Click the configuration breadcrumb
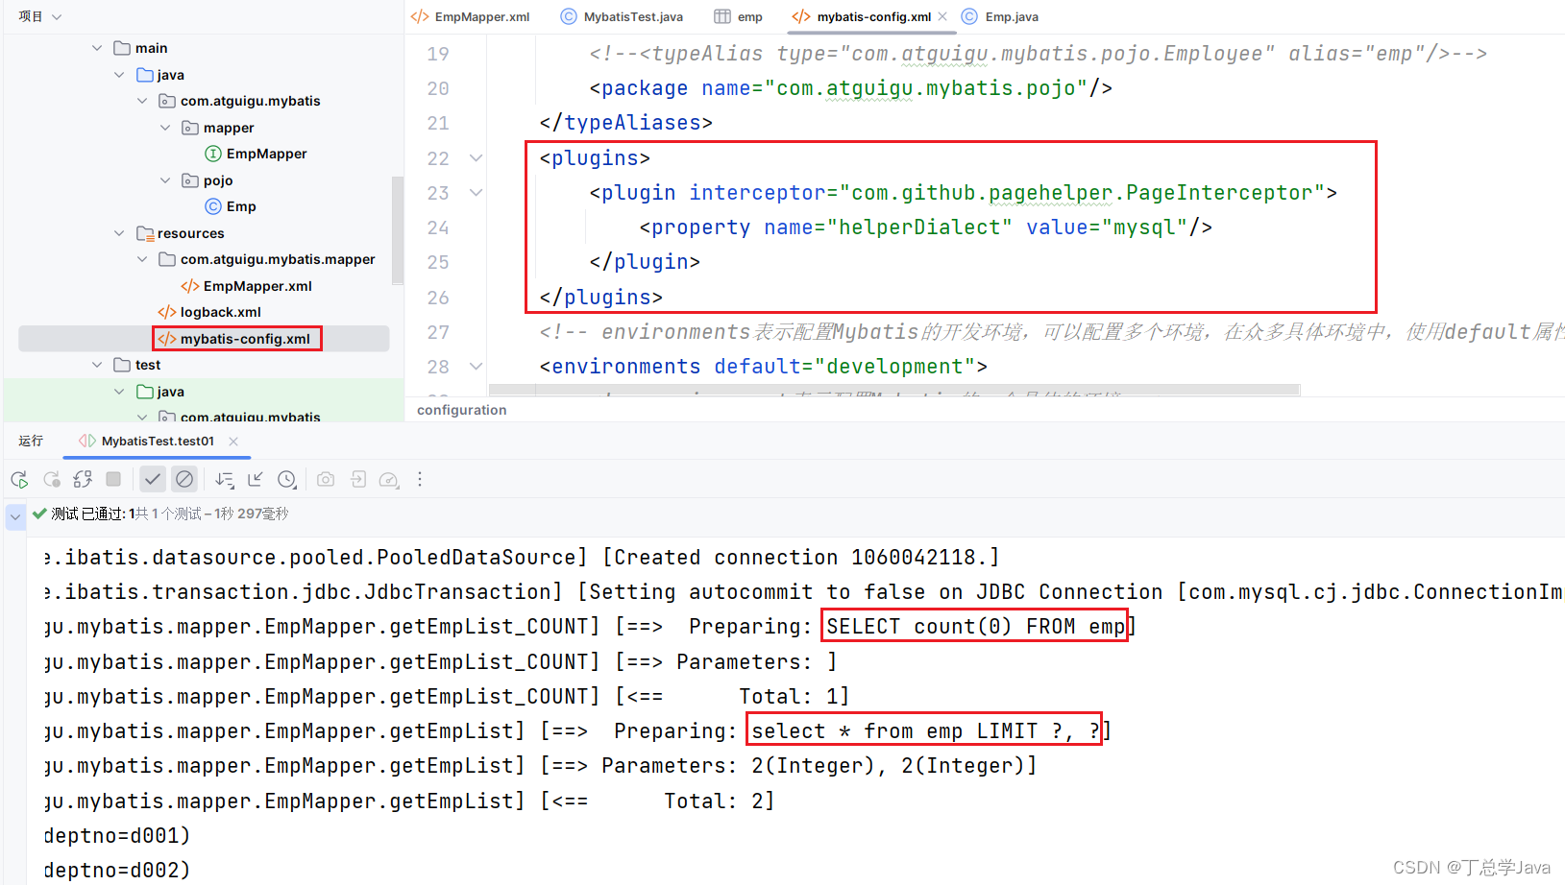The height and width of the screenshot is (885, 1565). (x=461, y=410)
